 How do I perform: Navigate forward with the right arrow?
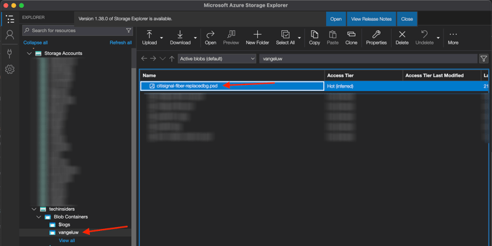tap(153, 58)
